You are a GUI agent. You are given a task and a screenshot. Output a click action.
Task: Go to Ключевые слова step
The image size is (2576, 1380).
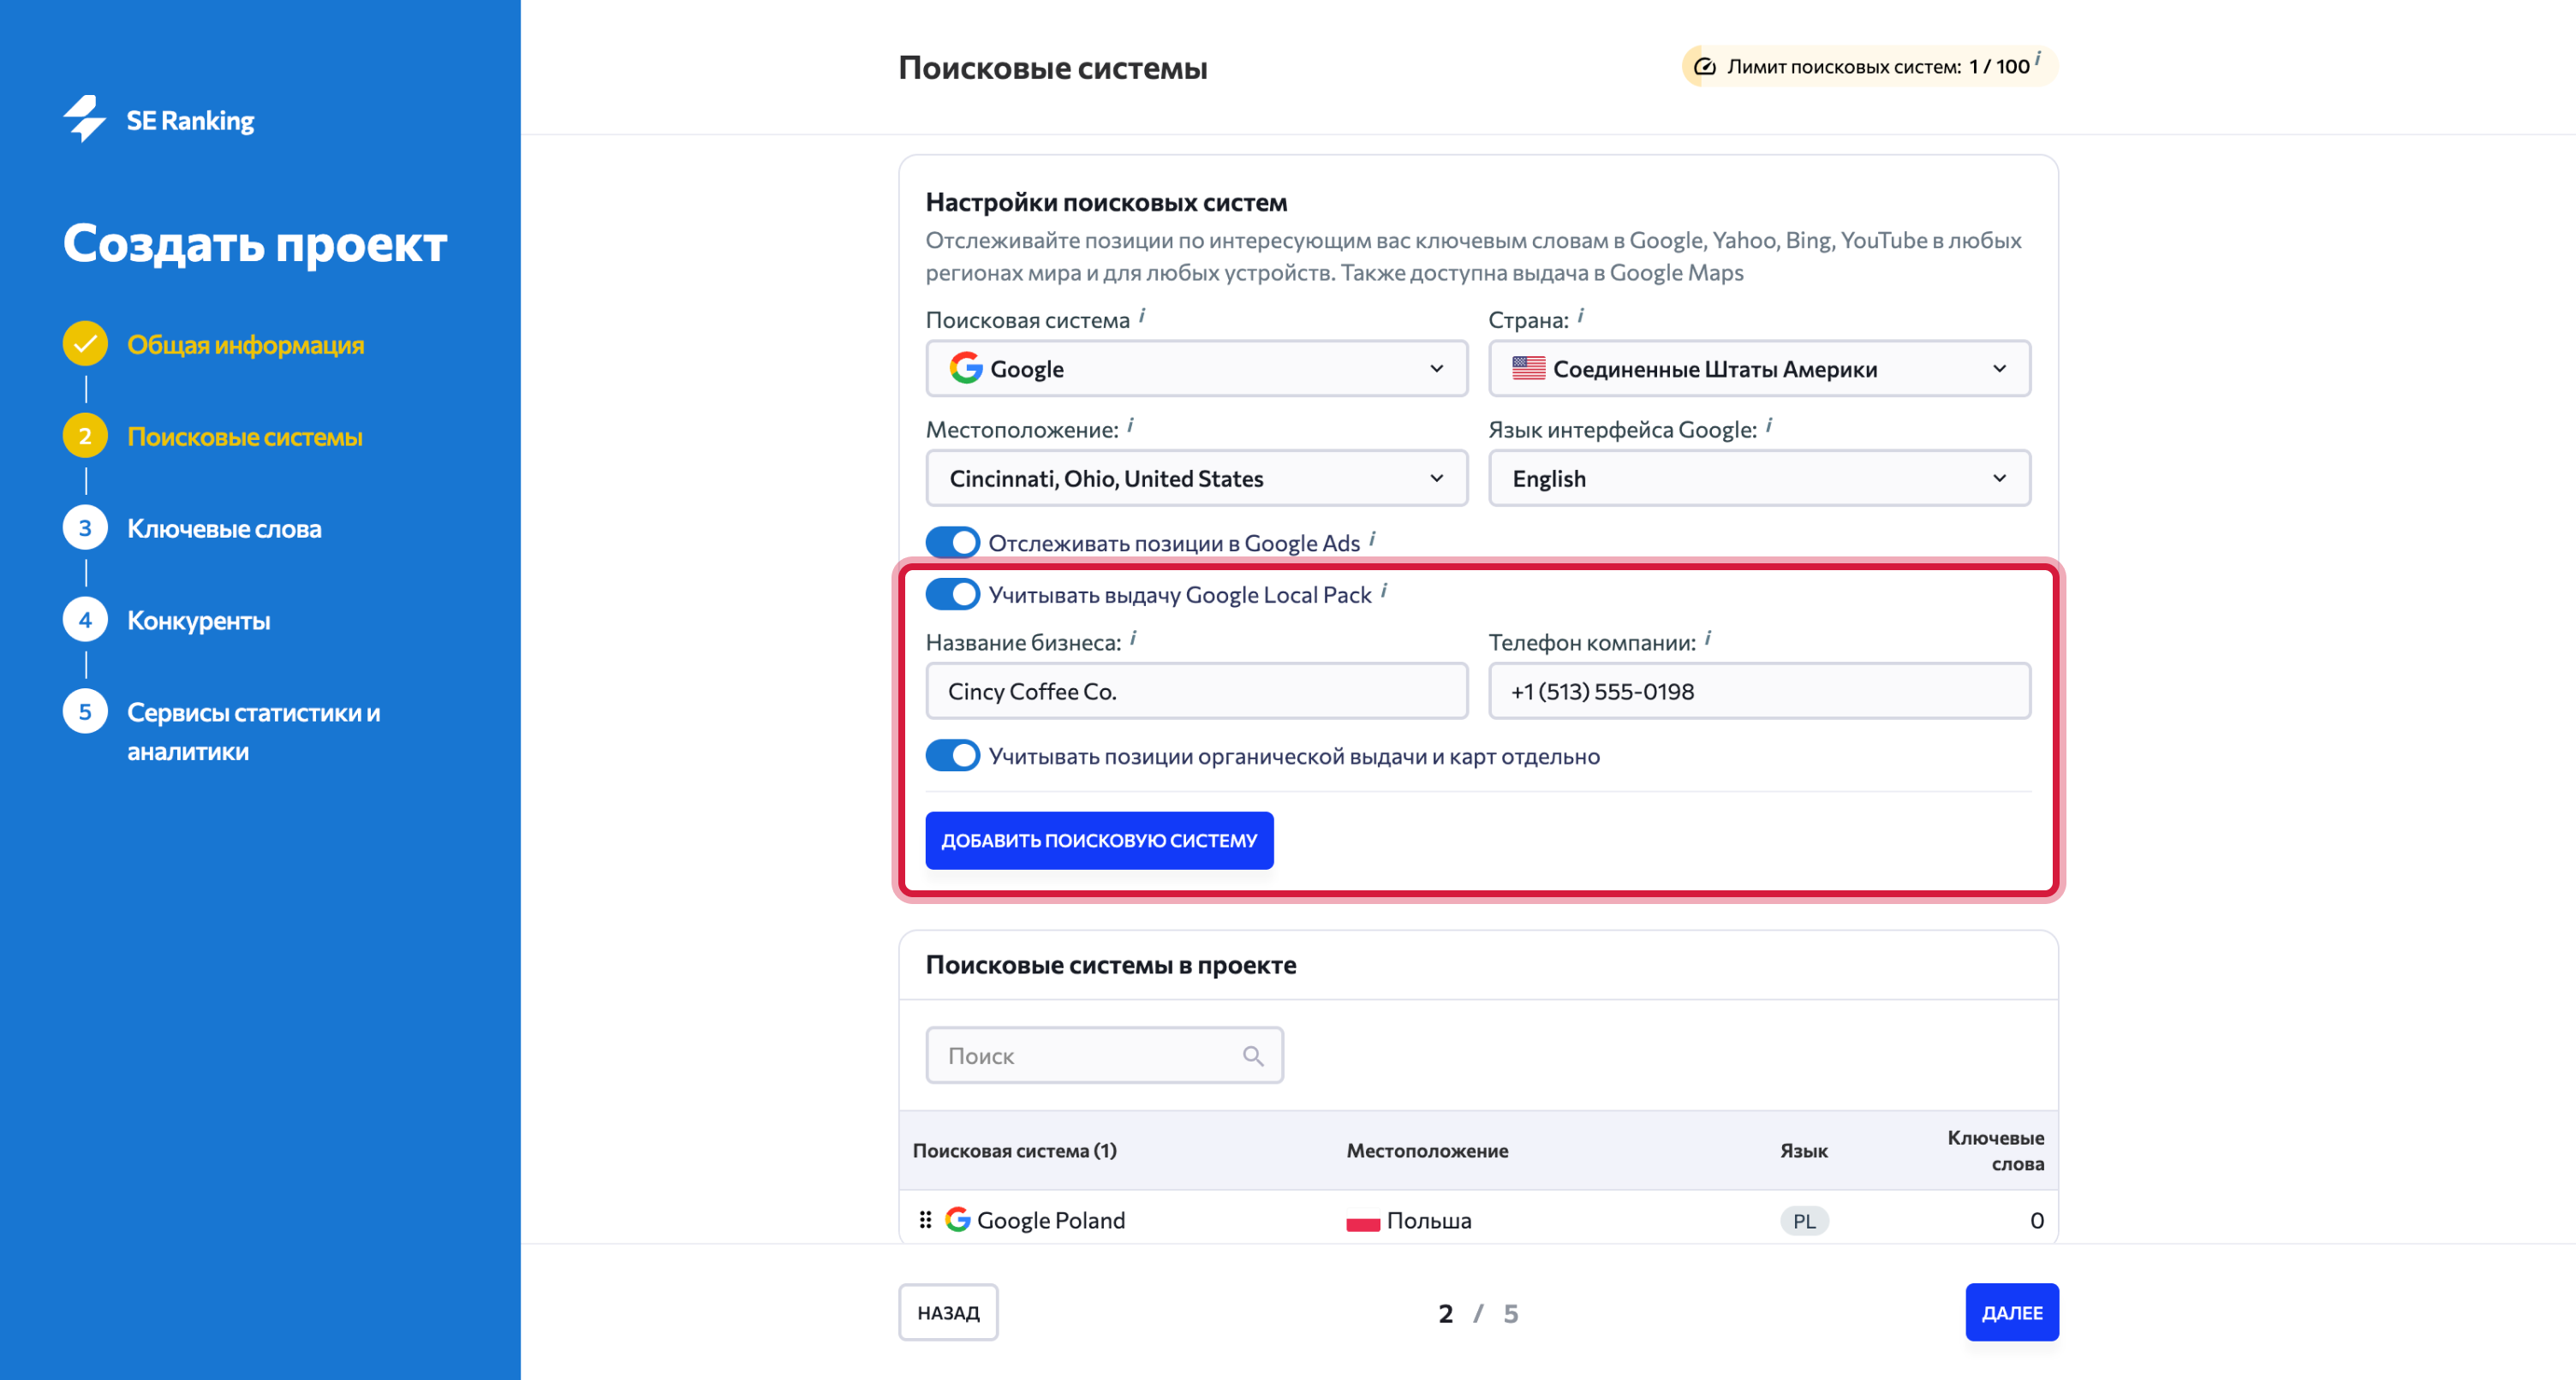coord(224,529)
